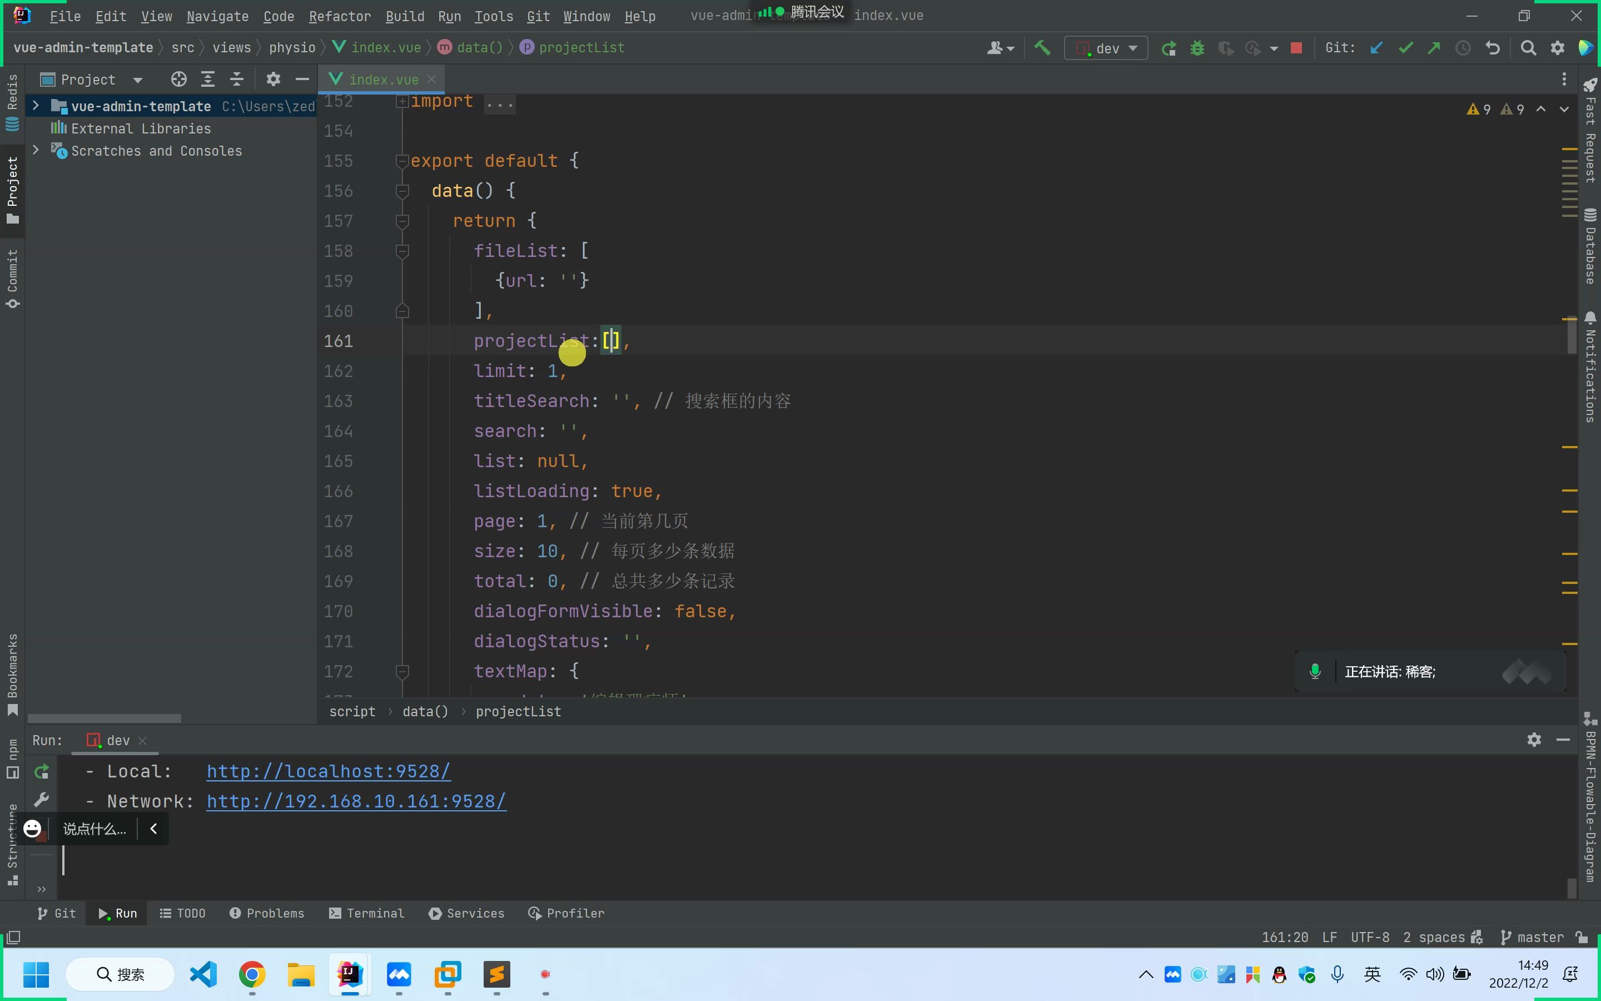Open the 192.168.10.161:9528 network link
Screen dimensions: 1601x1001
pyautogui.click(x=356, y=801)
